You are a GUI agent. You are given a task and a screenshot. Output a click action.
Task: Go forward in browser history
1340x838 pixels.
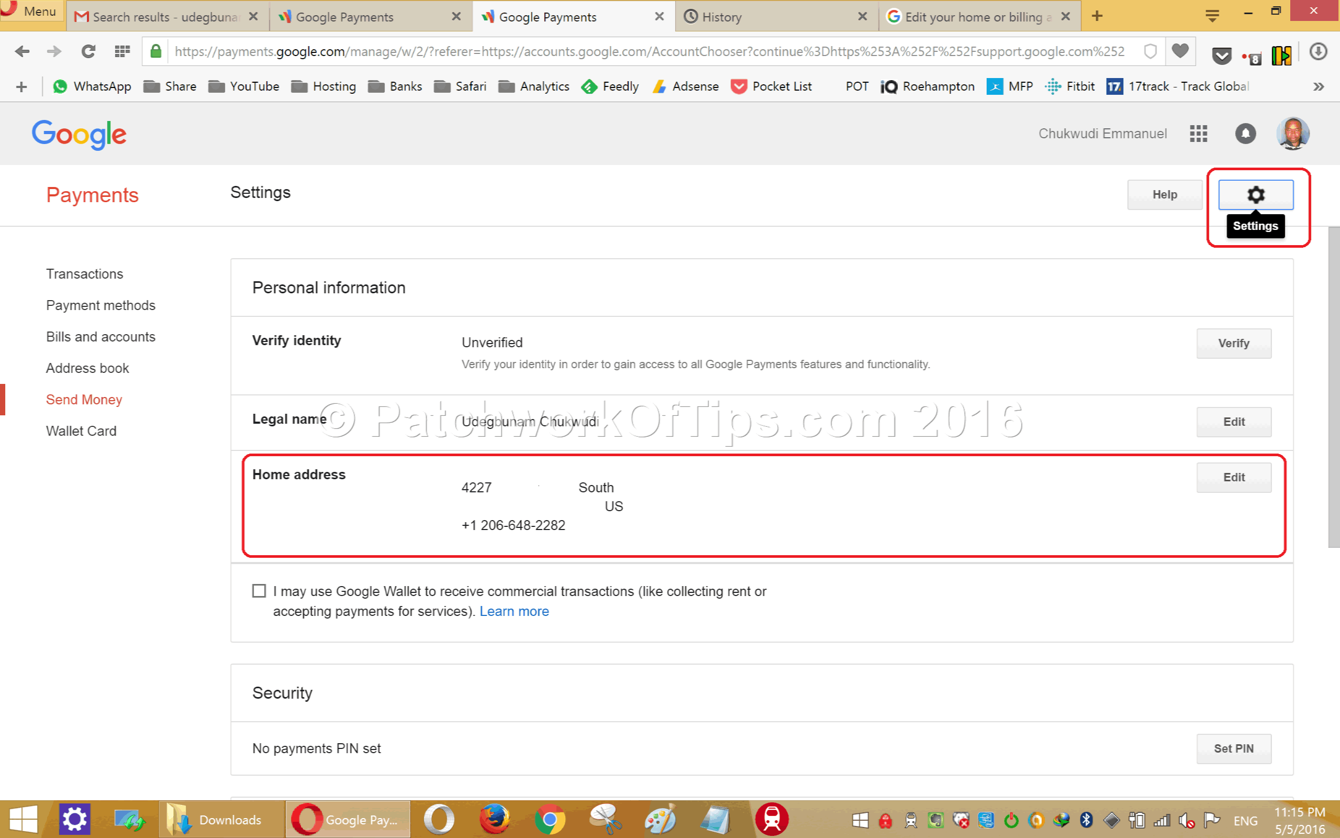54,51
